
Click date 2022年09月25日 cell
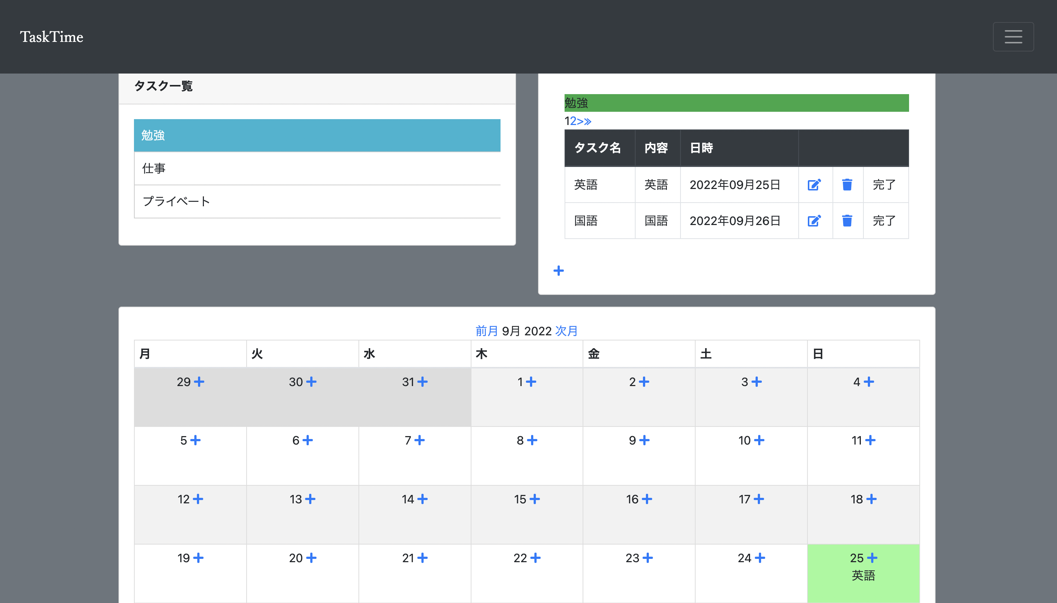(x=739, y=185)
